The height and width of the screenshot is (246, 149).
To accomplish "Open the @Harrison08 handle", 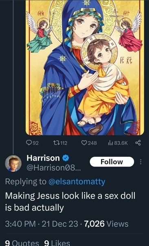I will pos(53,168).
